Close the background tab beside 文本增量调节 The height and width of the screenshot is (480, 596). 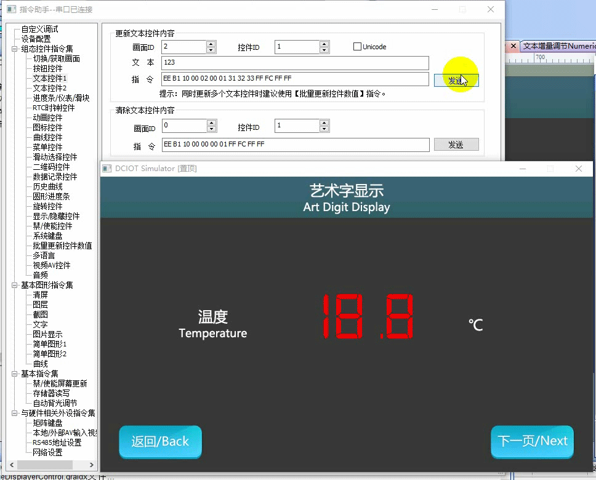click(x=513, y=46)
